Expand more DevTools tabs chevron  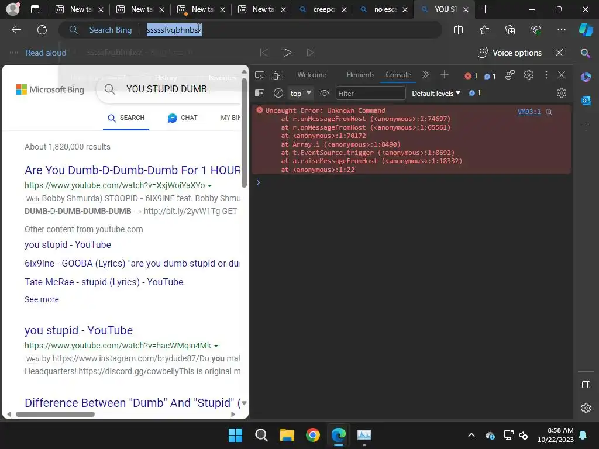pos(426,75)
